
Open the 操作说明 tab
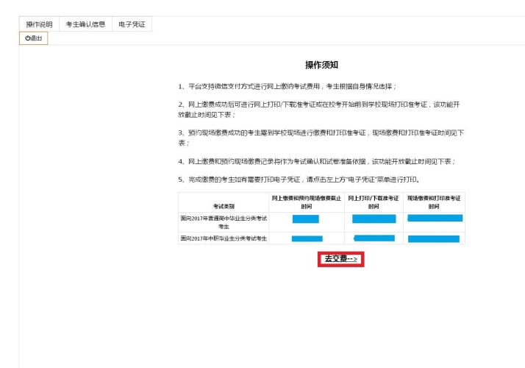pos(39,24)
